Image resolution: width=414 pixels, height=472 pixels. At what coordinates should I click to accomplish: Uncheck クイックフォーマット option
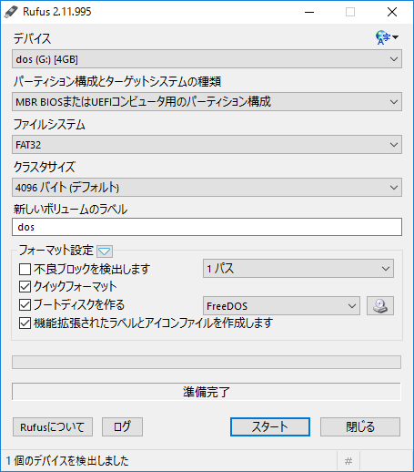[25, 287]
